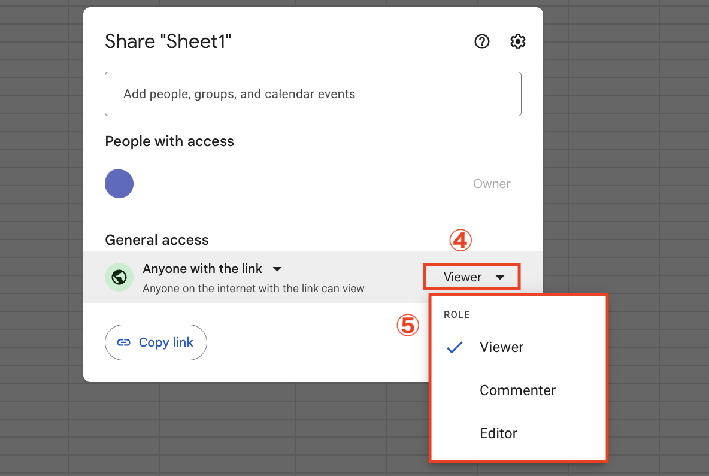Click the owner's profile avatar circle
709x476 pixels.
point(119,184)
